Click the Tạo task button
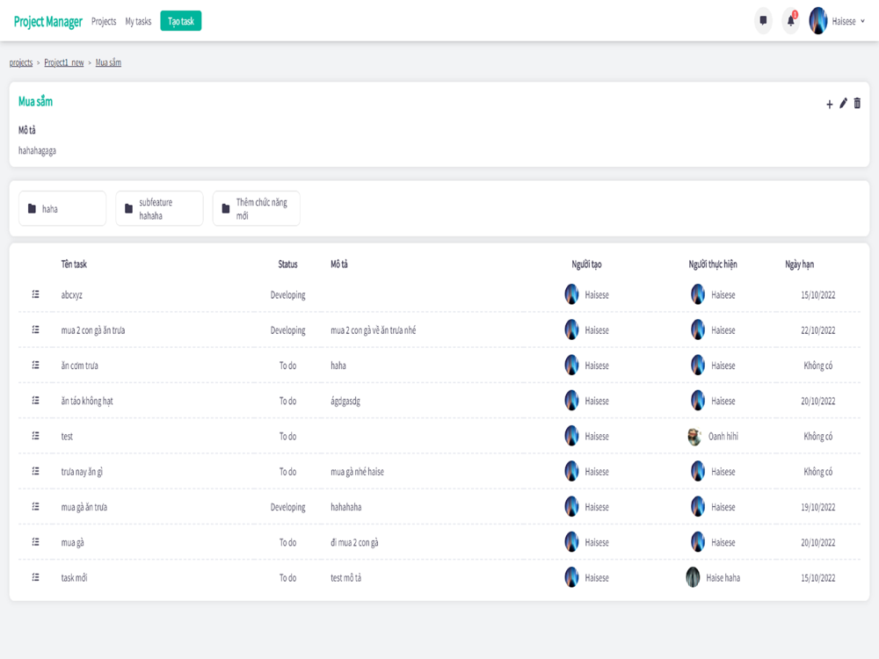879x659 pixels. (180, 21)
